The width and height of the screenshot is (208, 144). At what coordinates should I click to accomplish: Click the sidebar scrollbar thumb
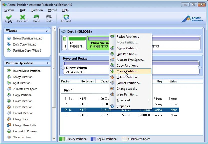pos(54,69)
